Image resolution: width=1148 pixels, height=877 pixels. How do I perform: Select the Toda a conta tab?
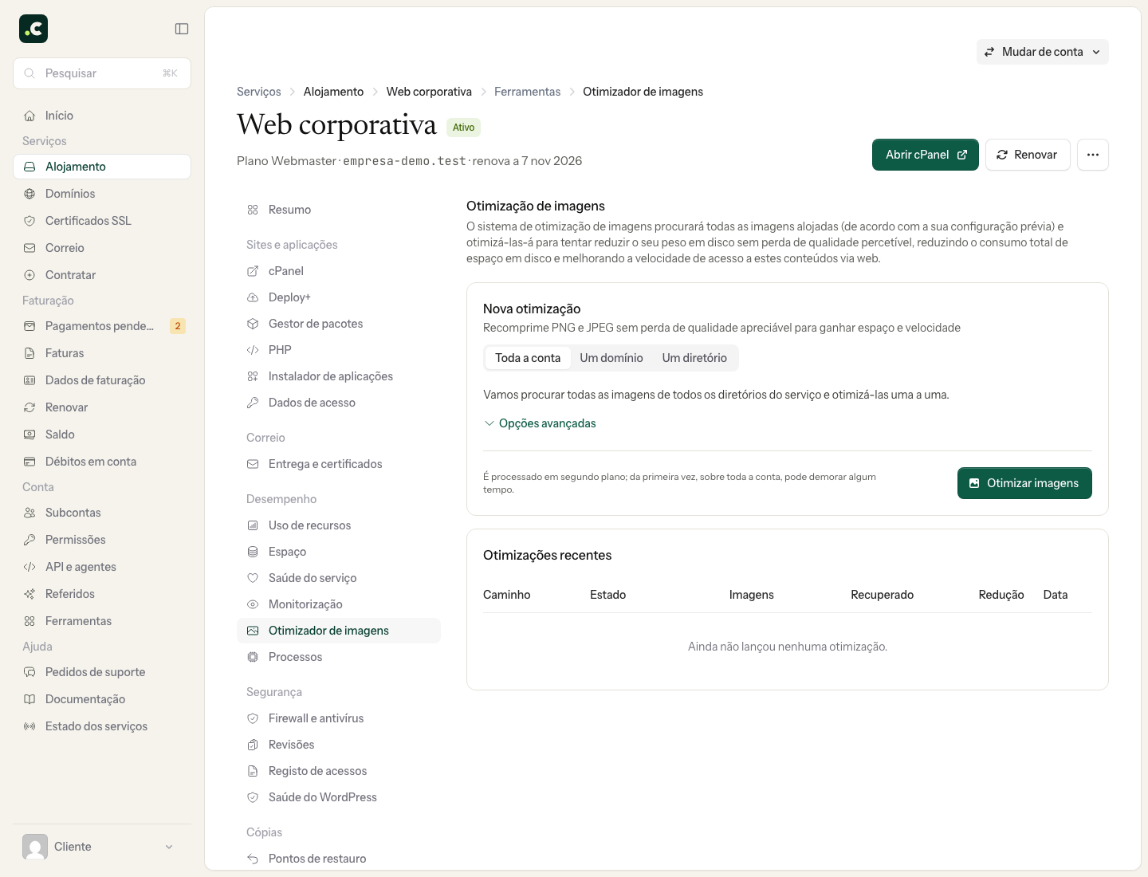pyautogui.click(x=528, y=358)
